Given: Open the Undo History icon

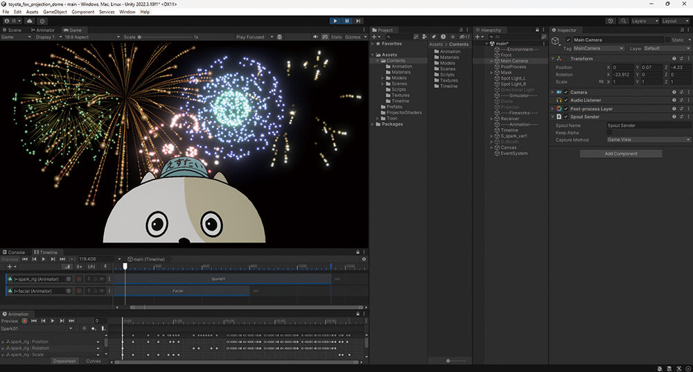Looking at the screenshot, I should (611, 21).
